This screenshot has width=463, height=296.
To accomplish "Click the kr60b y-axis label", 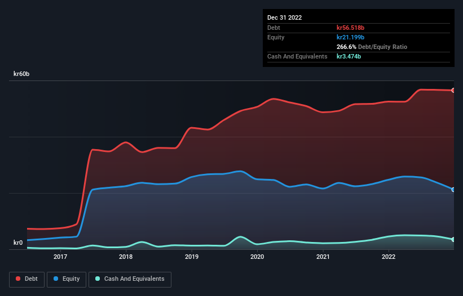I will click(21, 74).
